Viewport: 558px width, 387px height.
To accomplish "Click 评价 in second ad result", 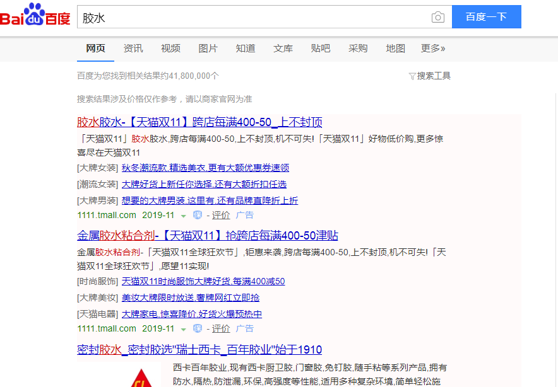I will (x=221, y=328).
